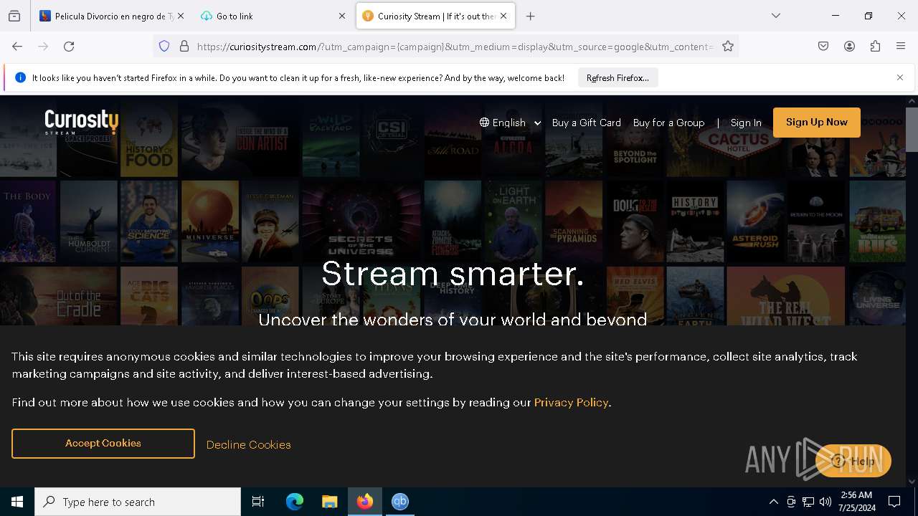The height and width of the screenshot is (516, 918).
Task: Switch to the Go to link tab
Action: coord(273,16)
